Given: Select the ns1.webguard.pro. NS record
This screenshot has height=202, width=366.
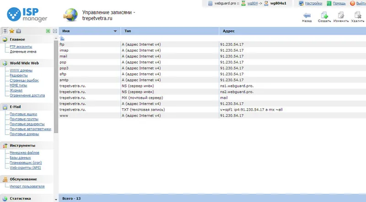Looking at the screenshot, I should point(212,86).
